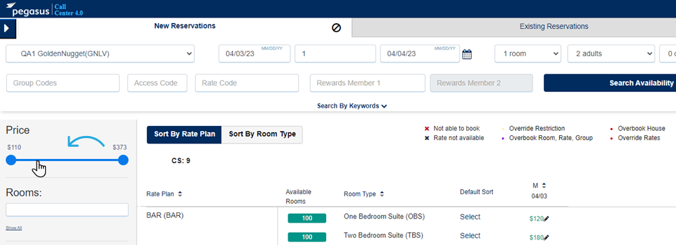Click the $180 rate value

pyautogui.click(x=537, y=238)
